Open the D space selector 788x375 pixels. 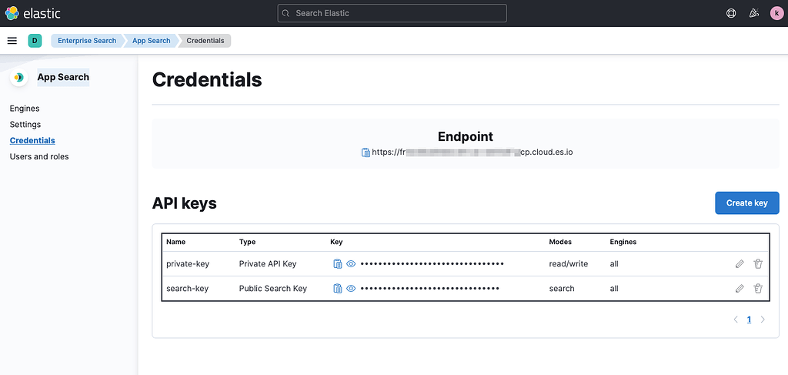coord(35,41)
